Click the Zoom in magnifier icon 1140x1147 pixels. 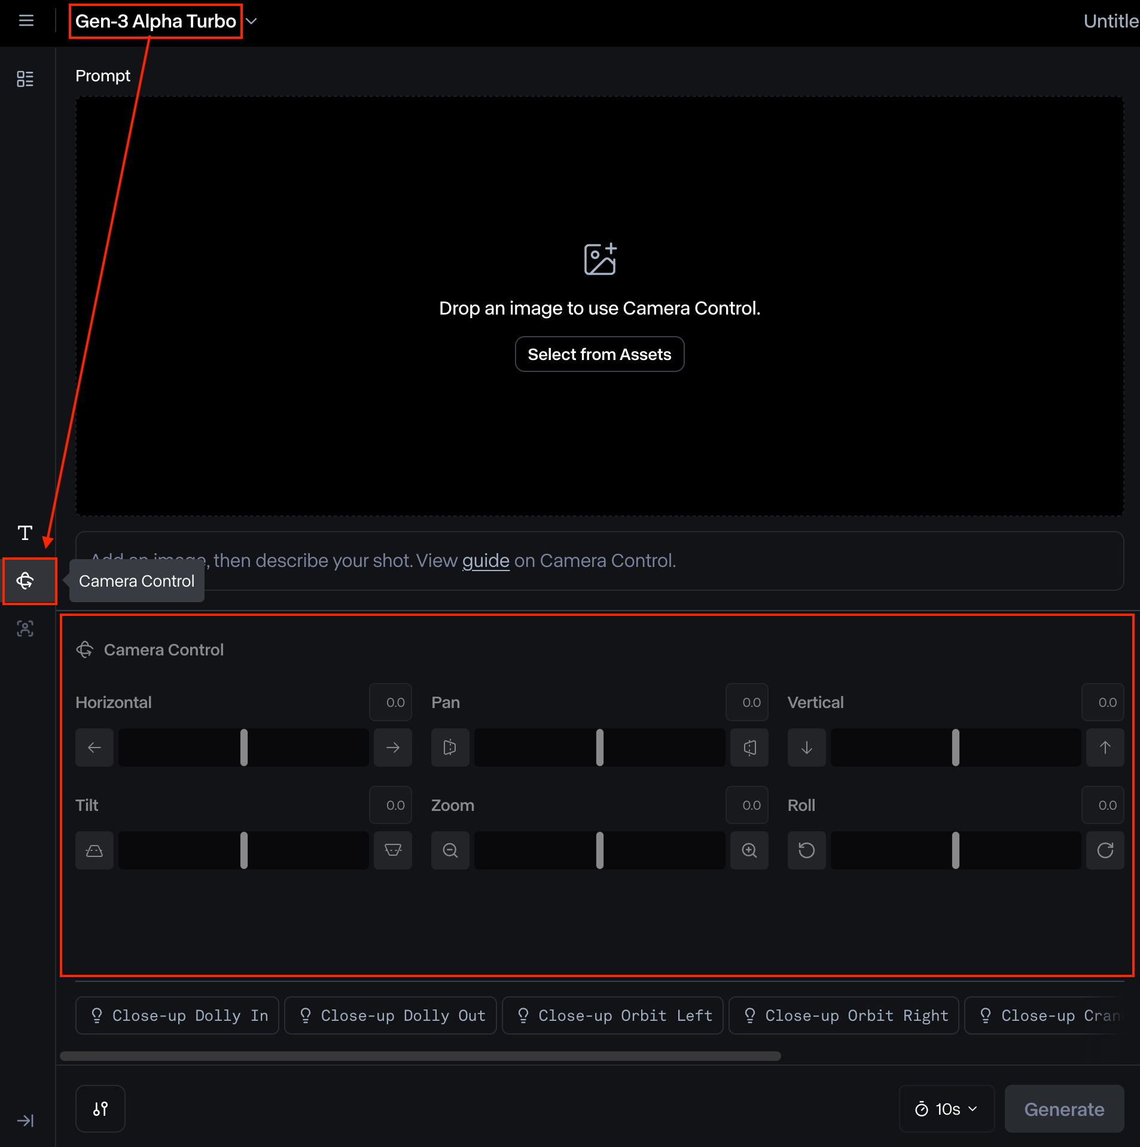tap(749, 850)
